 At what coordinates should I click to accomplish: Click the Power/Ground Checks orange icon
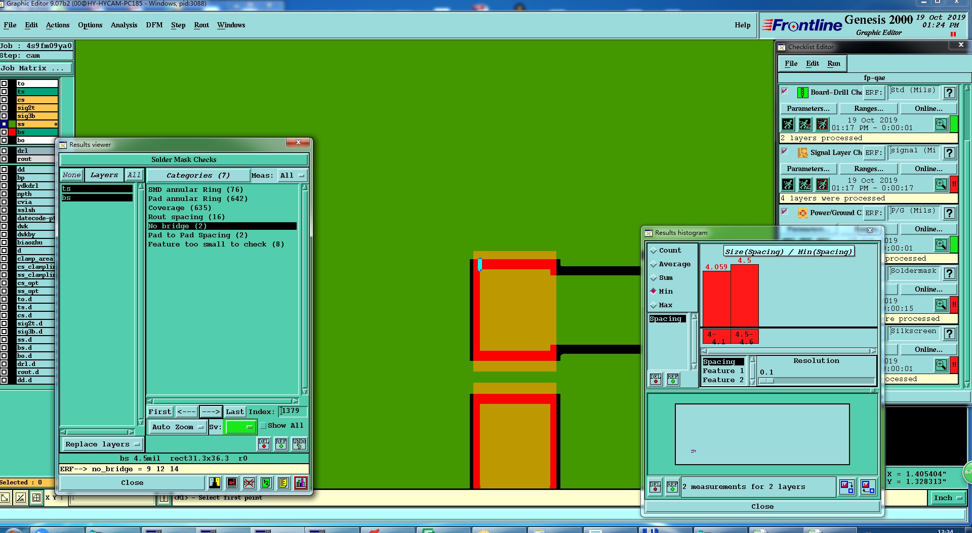tap(803, 213)
